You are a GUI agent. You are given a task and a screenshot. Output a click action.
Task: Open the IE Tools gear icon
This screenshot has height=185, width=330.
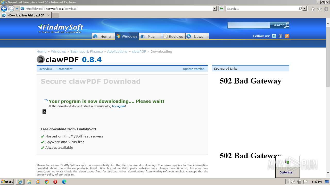(x=326, y=9)
